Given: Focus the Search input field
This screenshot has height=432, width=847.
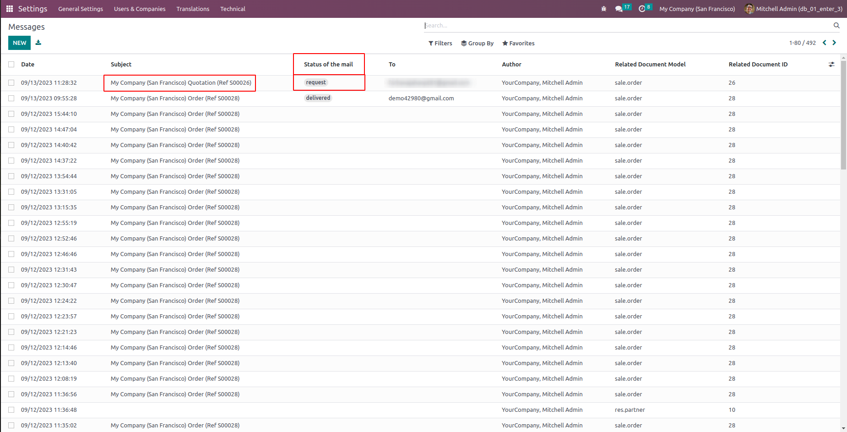Looking at the screenshot, I should click(628, 26).
